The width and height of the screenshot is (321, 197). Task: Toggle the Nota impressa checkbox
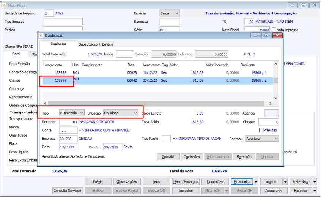pos(274,30)
